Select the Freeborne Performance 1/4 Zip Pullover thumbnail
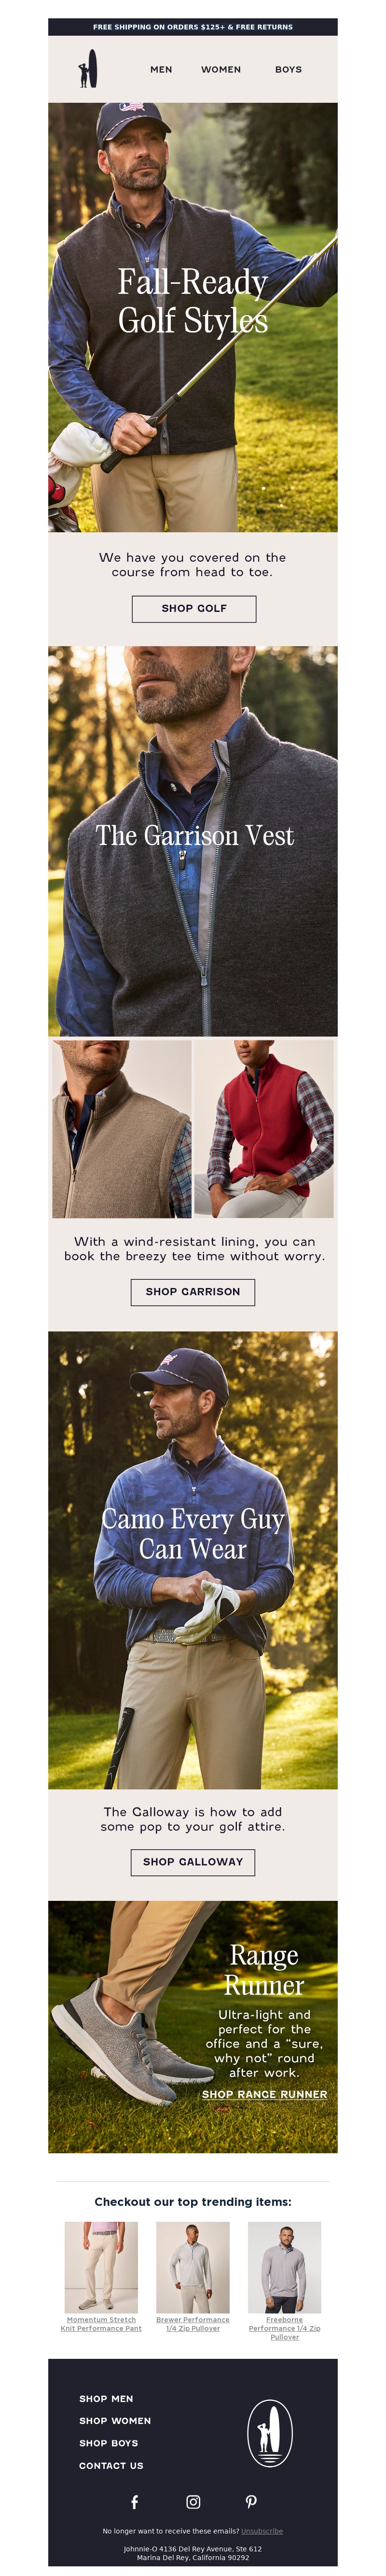 [x=285, y=2266]
